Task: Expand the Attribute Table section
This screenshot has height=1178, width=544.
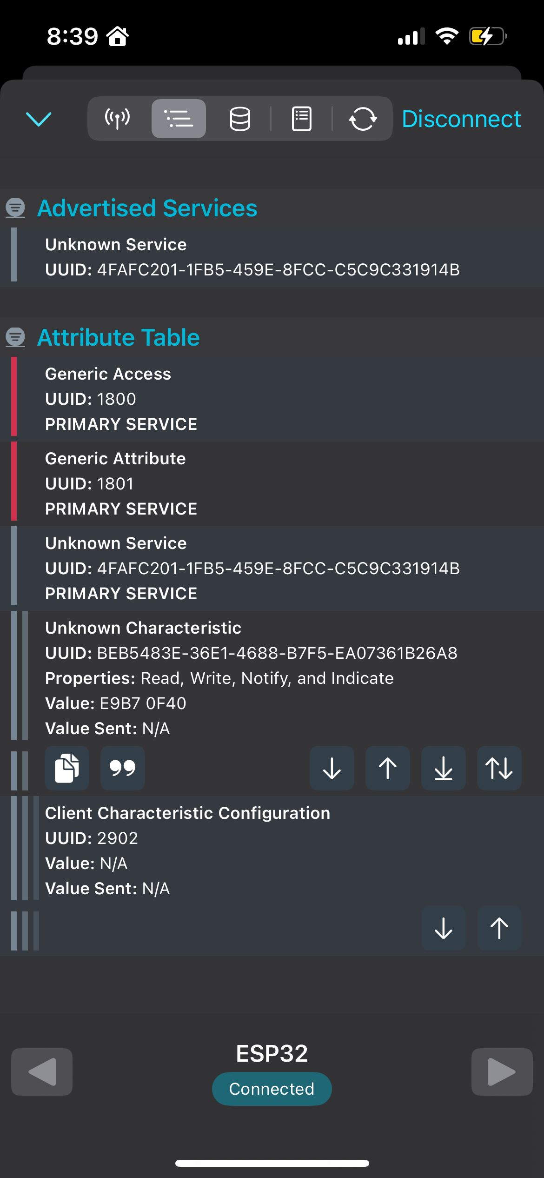Action: 119,336
